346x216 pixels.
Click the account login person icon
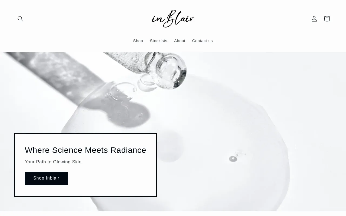[314, 19]
